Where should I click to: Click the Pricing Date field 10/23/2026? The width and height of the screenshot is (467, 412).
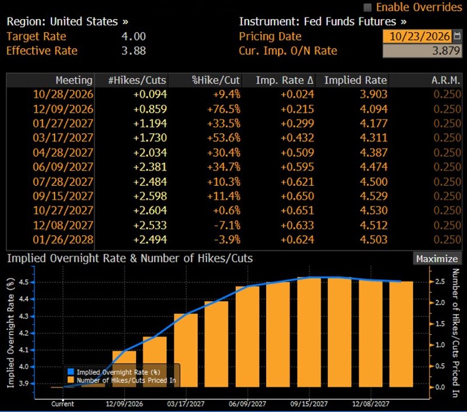coord(417,36)
